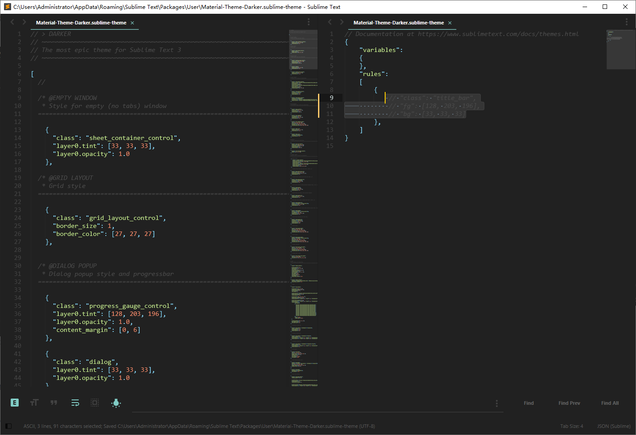This screenshot has width=636, height=435.
Task: Close the right pane tab
Action: pos(450,23)
